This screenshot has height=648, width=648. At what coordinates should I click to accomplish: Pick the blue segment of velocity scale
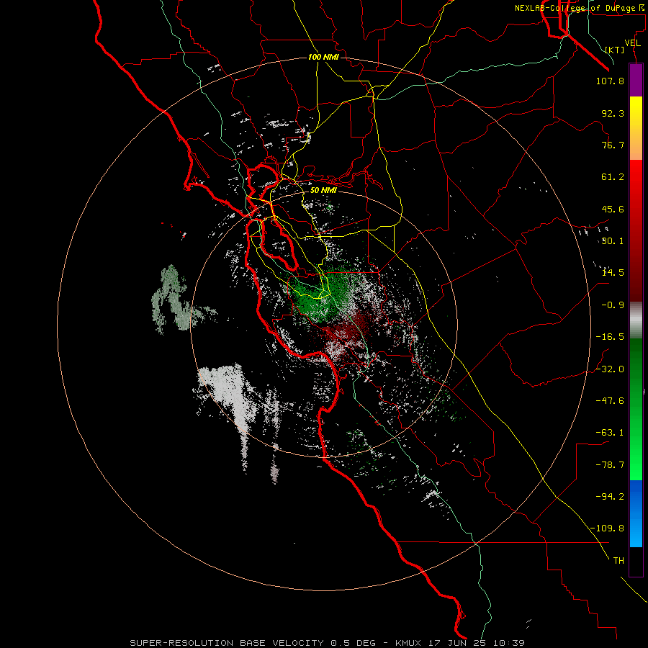coord(636,513)
